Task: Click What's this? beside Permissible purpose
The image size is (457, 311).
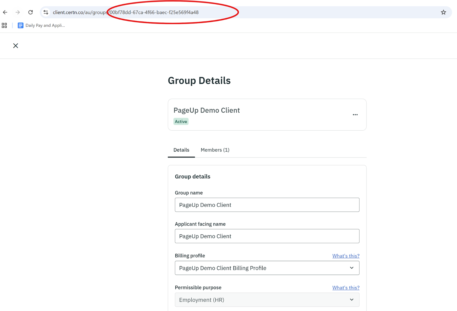Action: 346,288
